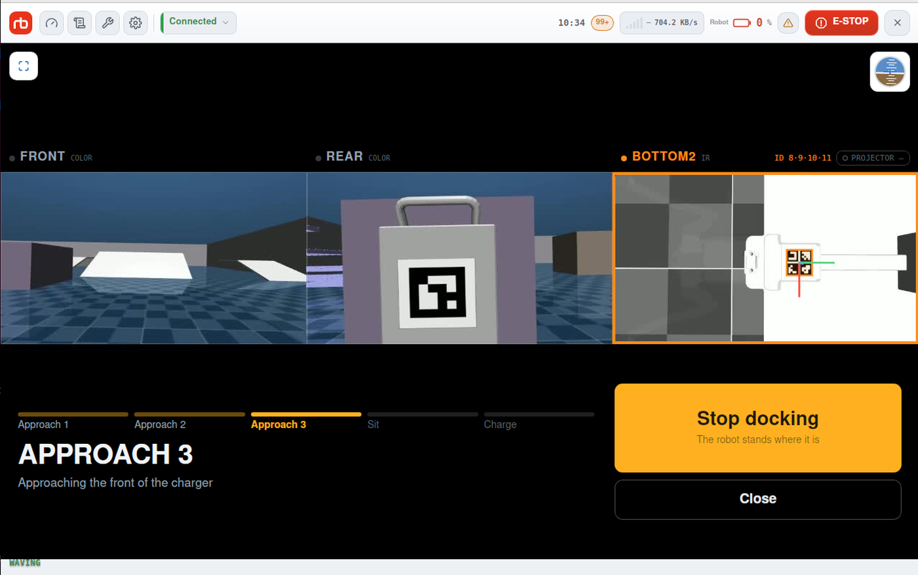The width and height of the screenshot is (918, 575).
Task: Click the network signal 704.2 KB/s indicator
Action: (x=662, y=23)
